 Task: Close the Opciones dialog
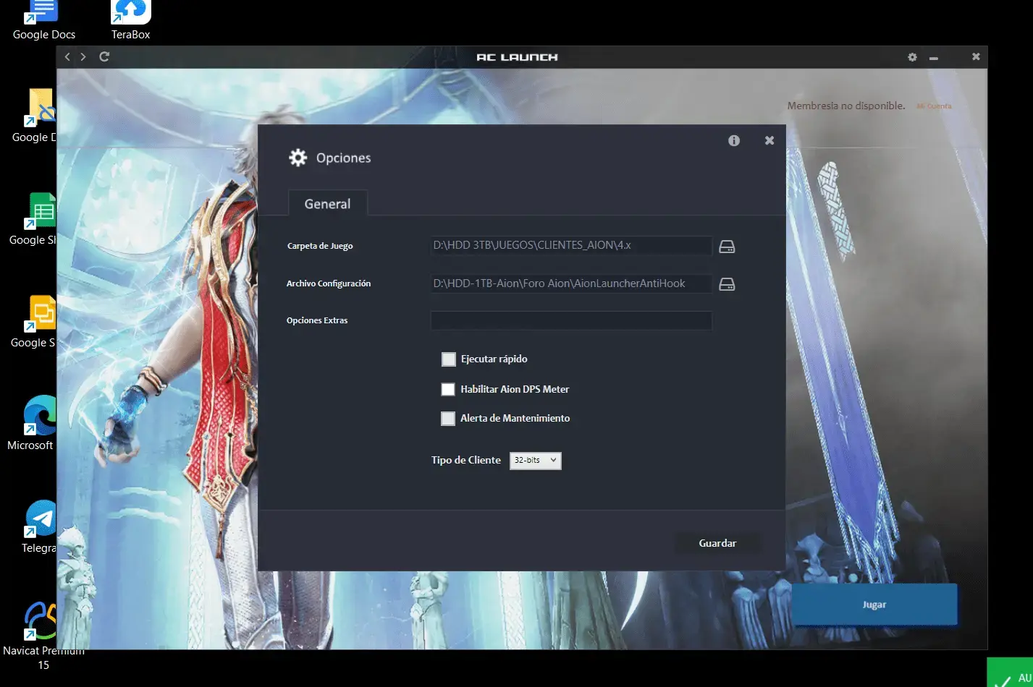click(770, 140)
